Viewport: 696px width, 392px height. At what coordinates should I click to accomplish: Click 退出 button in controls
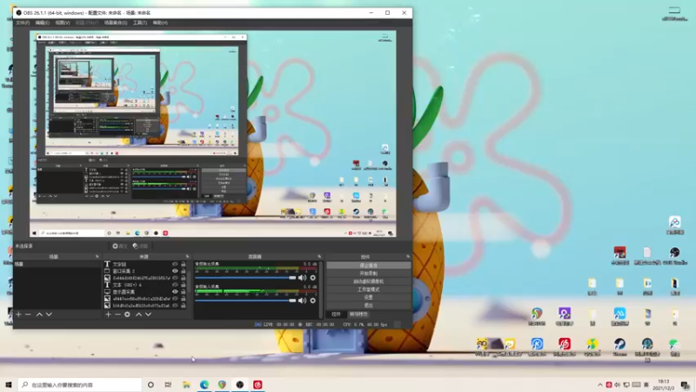(368, 306)
